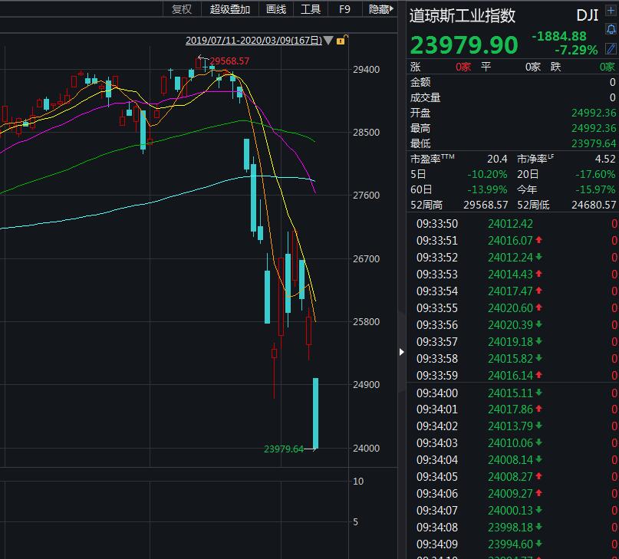Viewport: 619px width, 559px height.
Task: Open the 复权 price adjustment menu
Action: (182, 9)
